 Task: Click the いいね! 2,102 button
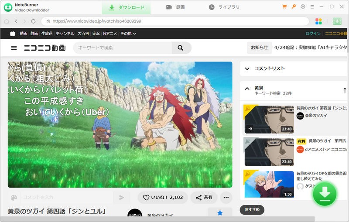pos(163,198)
